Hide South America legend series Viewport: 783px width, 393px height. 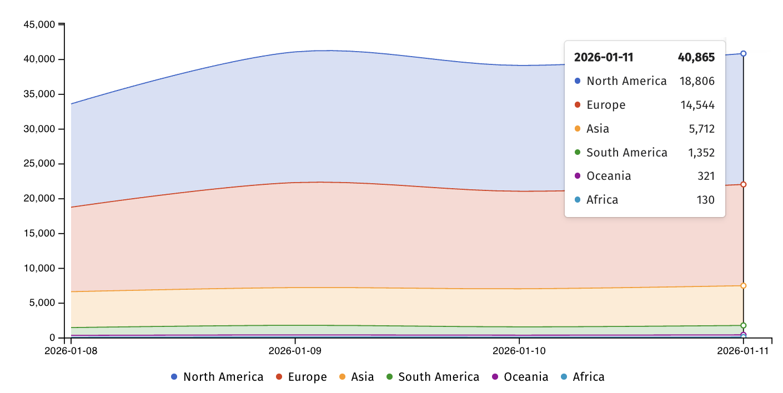click(x=432, y=377)
